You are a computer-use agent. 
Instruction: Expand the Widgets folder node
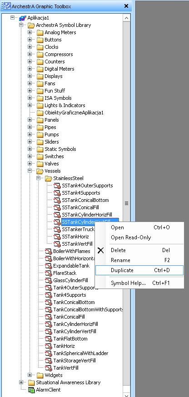(30, 375)
